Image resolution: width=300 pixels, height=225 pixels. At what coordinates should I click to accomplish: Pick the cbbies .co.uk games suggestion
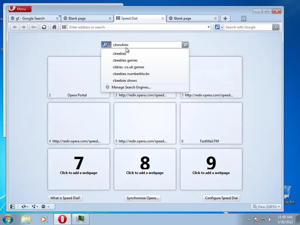(145, 67)
